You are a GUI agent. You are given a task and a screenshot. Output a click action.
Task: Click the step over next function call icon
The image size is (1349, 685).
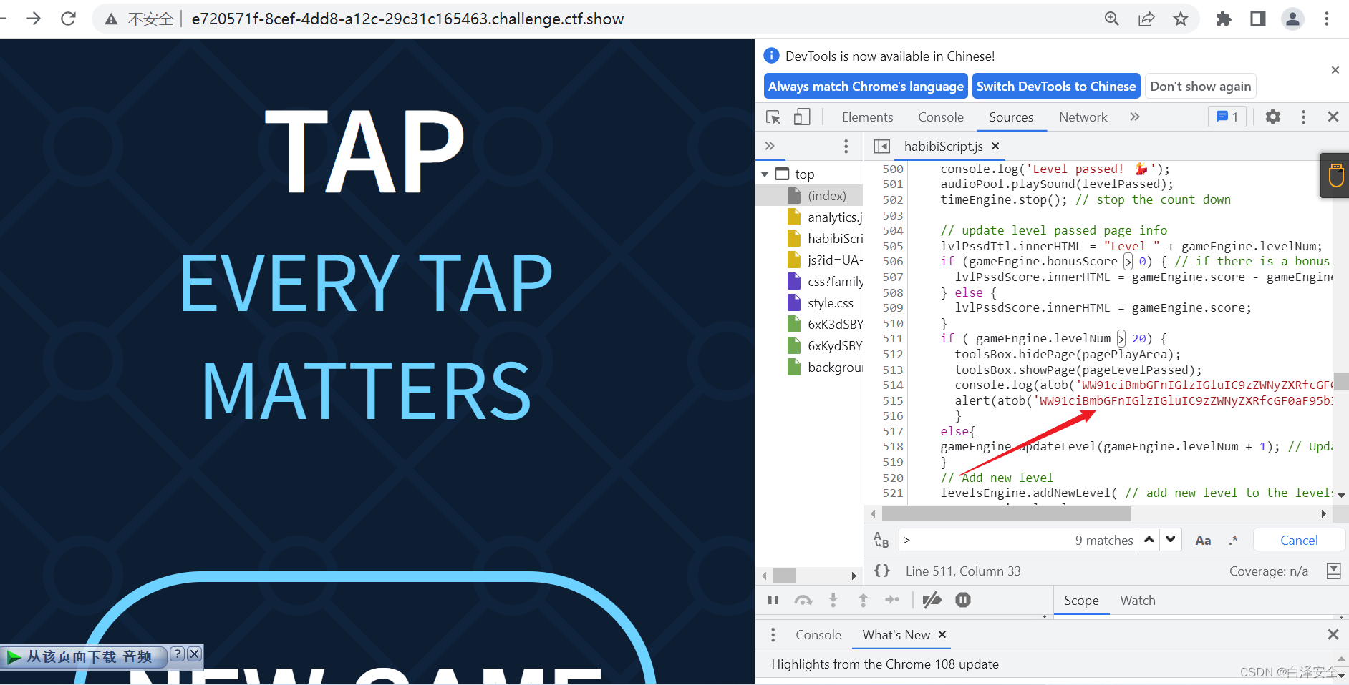[x=804, y=600]
